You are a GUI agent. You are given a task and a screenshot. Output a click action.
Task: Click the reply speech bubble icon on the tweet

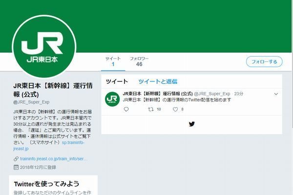tap(126, 109)
